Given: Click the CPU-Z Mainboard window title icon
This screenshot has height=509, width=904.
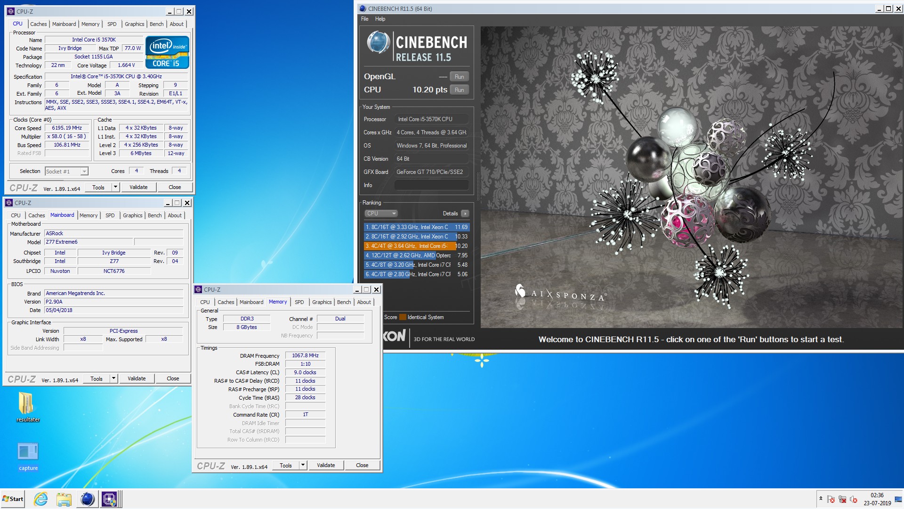Looking at the screenshot, I should click(9, 203).
